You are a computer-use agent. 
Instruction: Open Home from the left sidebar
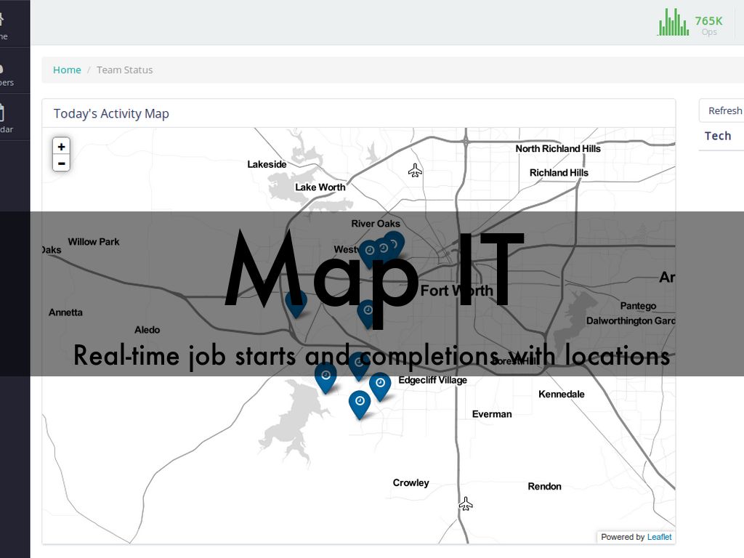click(4, 24)
